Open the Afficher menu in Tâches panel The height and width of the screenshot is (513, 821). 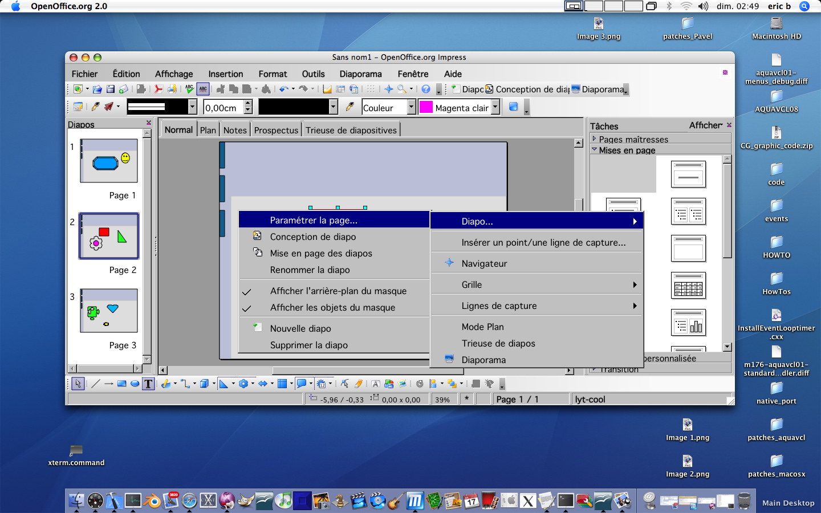pyautogui.click(x=706, y=125)
